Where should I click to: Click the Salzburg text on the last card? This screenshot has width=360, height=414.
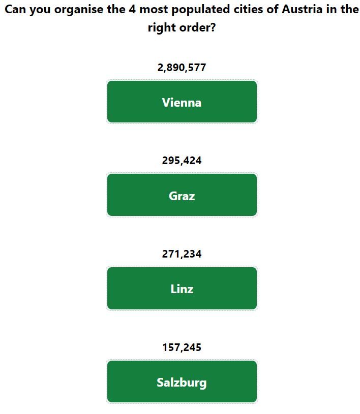tap(182, 383)
